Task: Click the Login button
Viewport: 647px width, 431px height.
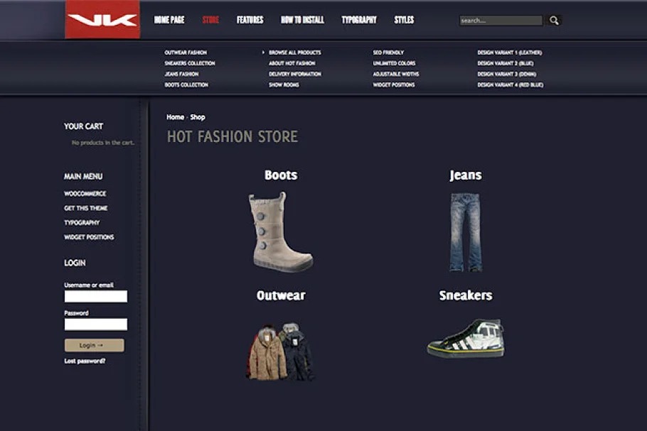Action: pyautogui.click(x=94, y=345)
